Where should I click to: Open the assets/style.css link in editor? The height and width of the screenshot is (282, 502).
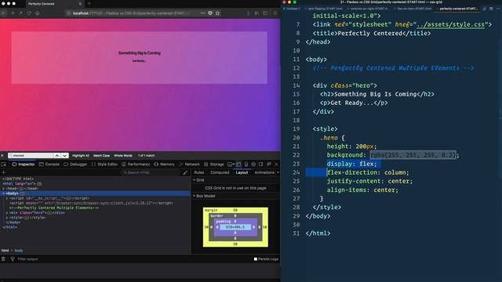point(451,24)
